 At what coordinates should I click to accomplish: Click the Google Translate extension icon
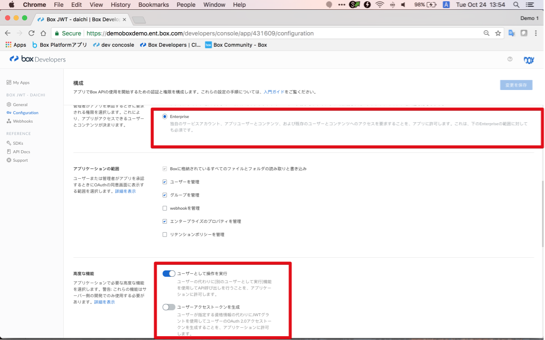(x=512, y=33)
